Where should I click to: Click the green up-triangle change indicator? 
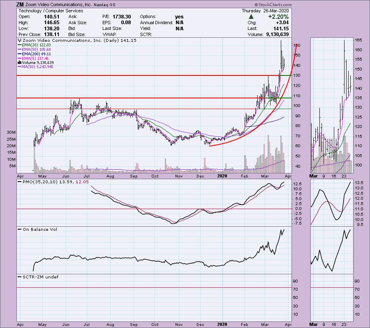(251, 17)
